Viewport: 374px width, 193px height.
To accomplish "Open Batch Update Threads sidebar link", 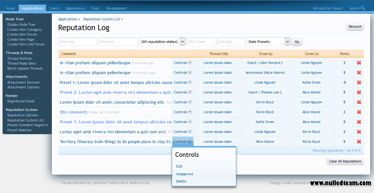I will pyautogui.click(x=25, y=68).
